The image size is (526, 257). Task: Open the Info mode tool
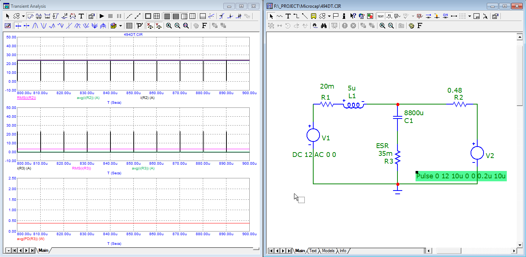(344, 16)
